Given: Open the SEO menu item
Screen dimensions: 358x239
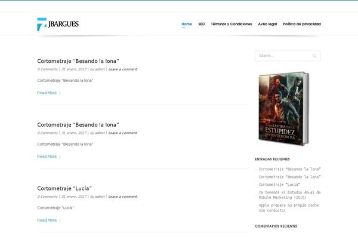Looking at the screenshot, I should (x=202, y=24).
